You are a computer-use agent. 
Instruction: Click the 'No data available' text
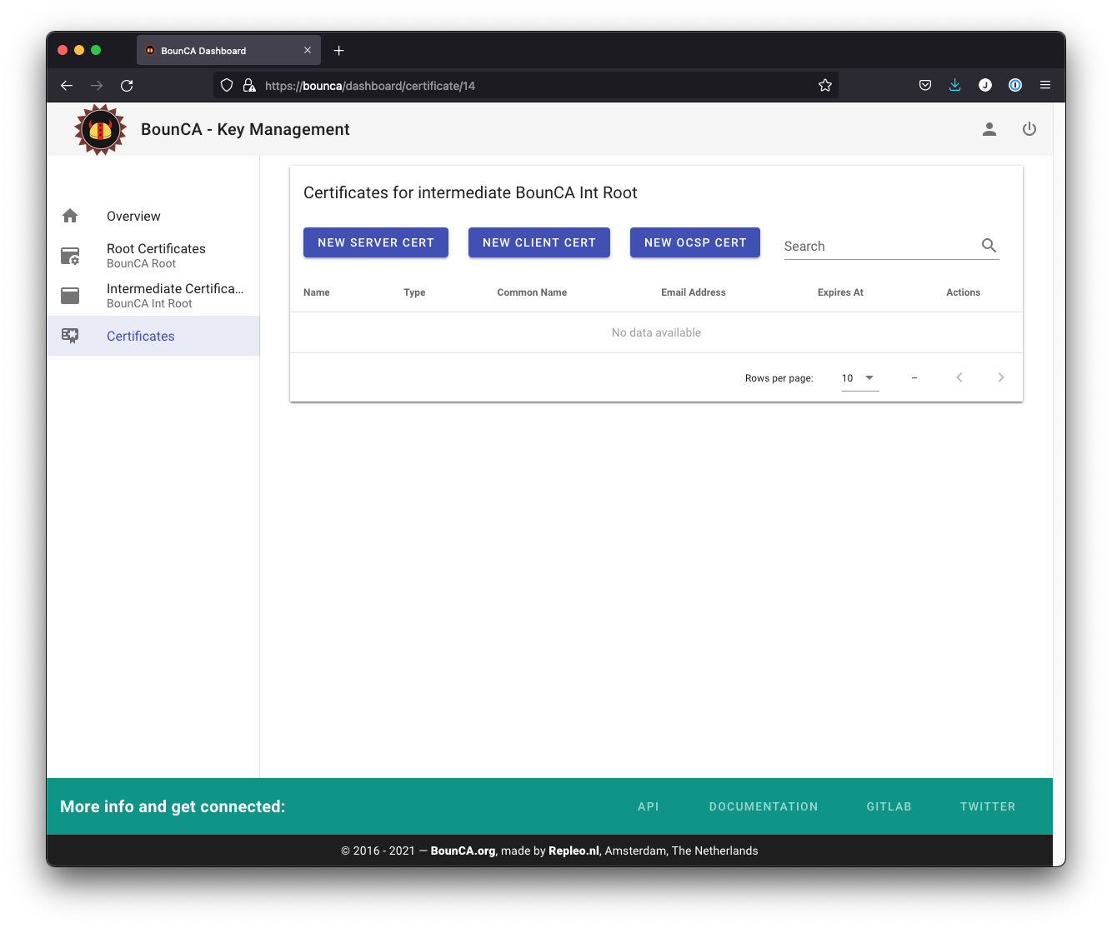(x=656, y=332)
